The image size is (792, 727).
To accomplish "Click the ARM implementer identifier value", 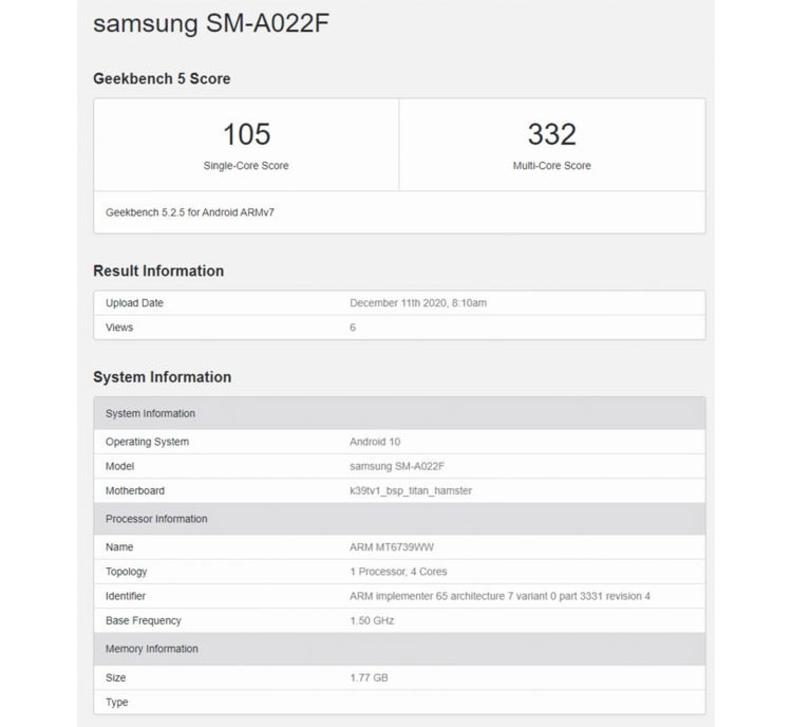I will click(500, 596).
